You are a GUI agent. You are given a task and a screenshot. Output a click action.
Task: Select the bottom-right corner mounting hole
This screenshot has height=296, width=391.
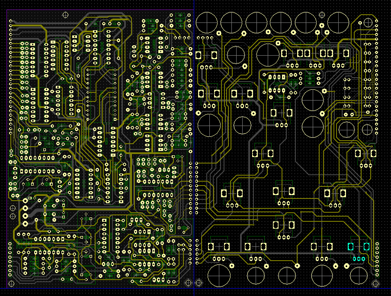pyautogui.click(x=376, y=283)
